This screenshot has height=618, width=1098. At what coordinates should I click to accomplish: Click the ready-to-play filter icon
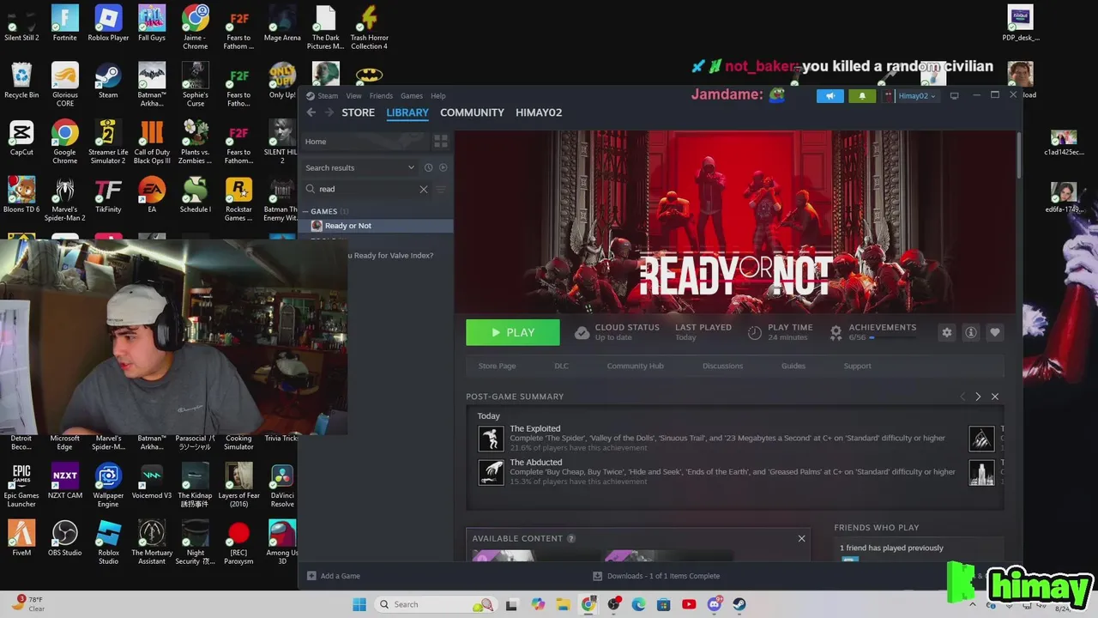(443, 167)
